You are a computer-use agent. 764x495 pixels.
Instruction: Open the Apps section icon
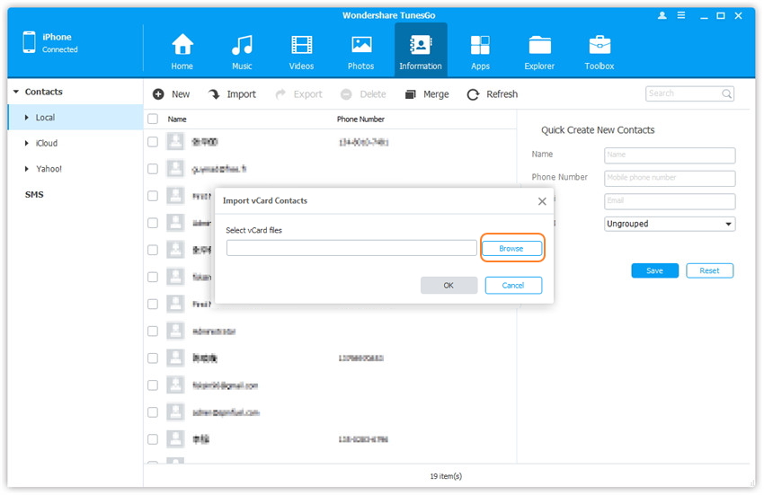tap(480, 46)
